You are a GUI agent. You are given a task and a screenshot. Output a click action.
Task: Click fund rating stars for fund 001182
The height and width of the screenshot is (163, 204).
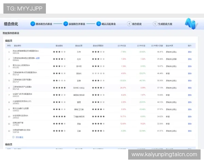[x=59, y=66]
